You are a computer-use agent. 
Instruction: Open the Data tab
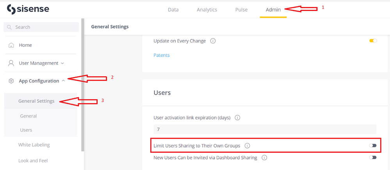coord(173,10)
